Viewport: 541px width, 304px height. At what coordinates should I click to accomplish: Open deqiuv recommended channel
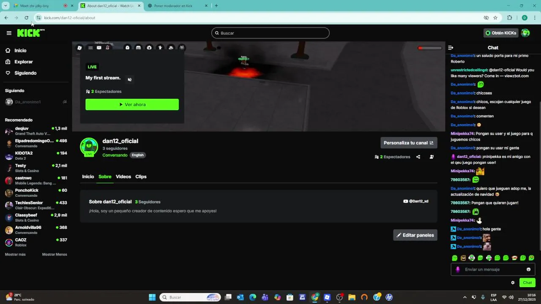(x=36, y=130)
